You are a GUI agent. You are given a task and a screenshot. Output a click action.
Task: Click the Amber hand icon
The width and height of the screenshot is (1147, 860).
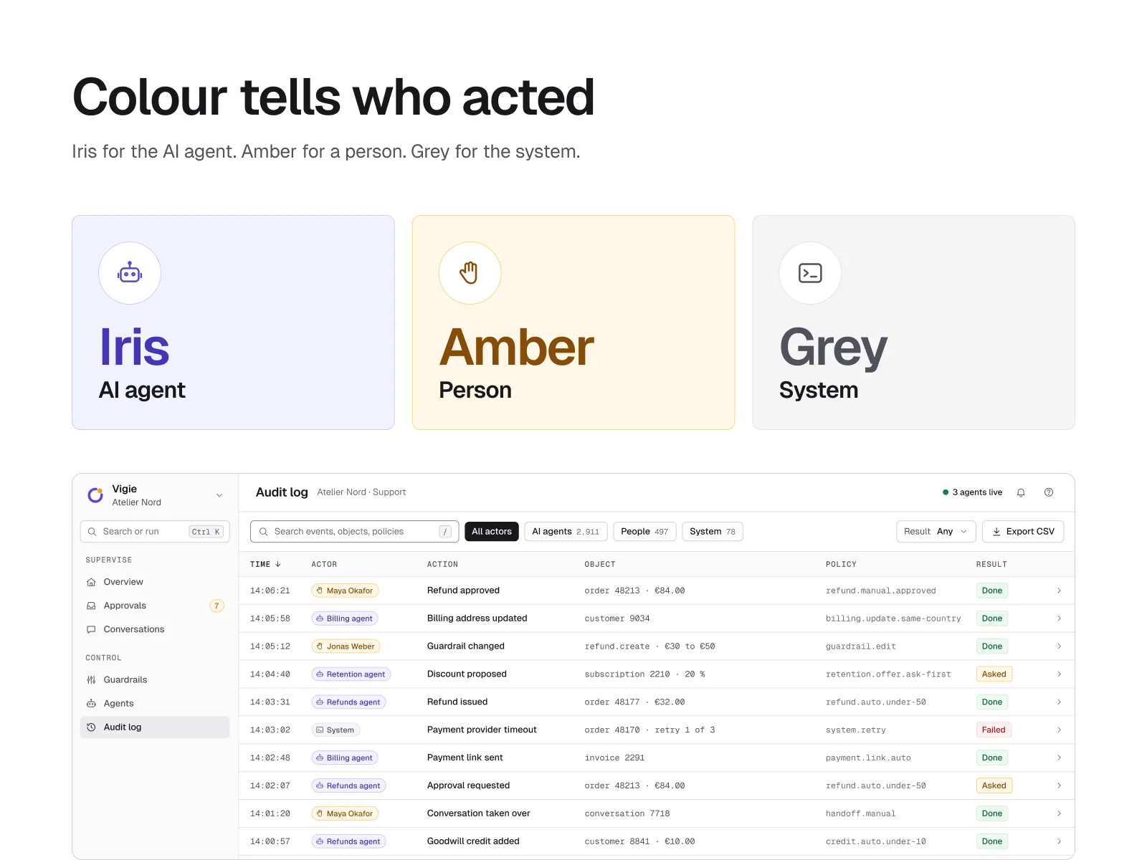tap(470, 273)
